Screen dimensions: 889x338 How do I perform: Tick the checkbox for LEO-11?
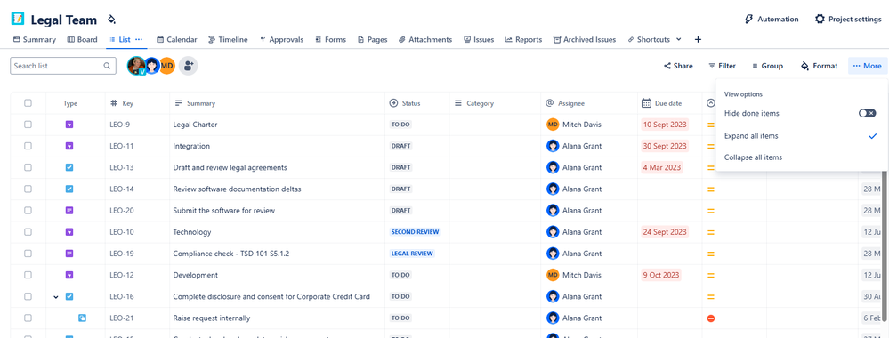pyautogui.click(x=28, y=146)
